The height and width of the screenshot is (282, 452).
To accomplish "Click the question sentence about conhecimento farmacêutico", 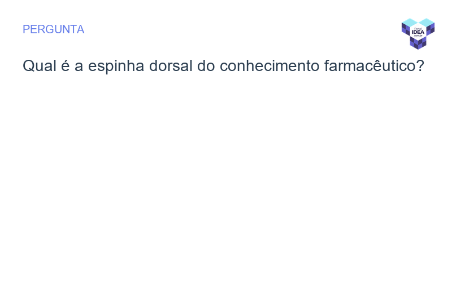I will pyautogui.click(x=223, y=66).
